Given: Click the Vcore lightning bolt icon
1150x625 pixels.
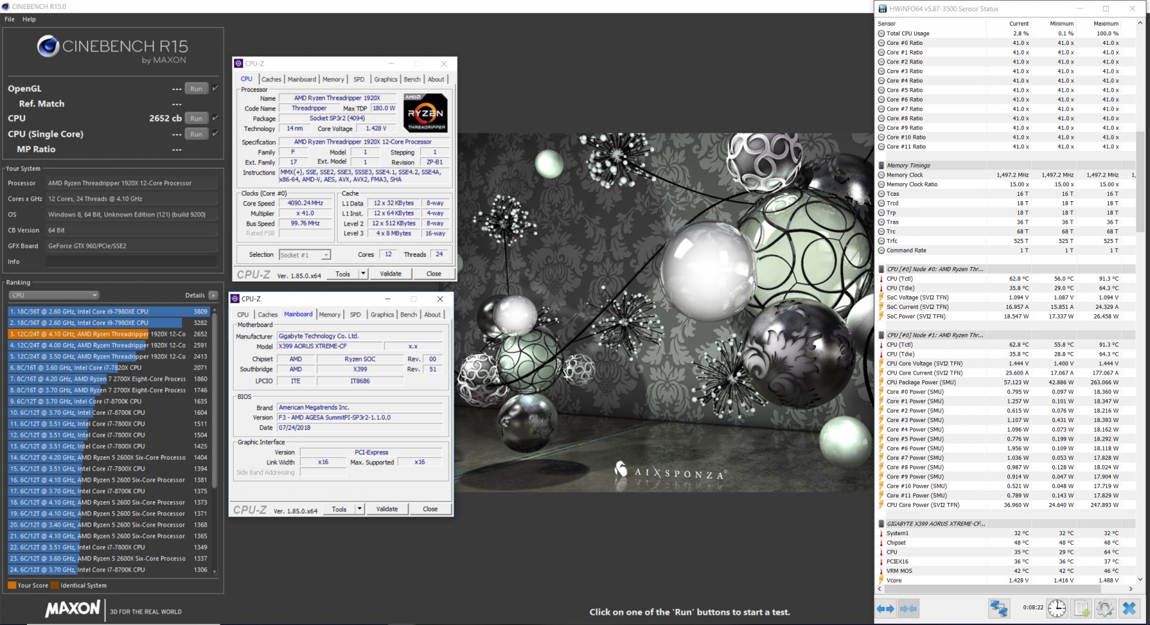Looking at the screenshot, I should 881,581.
